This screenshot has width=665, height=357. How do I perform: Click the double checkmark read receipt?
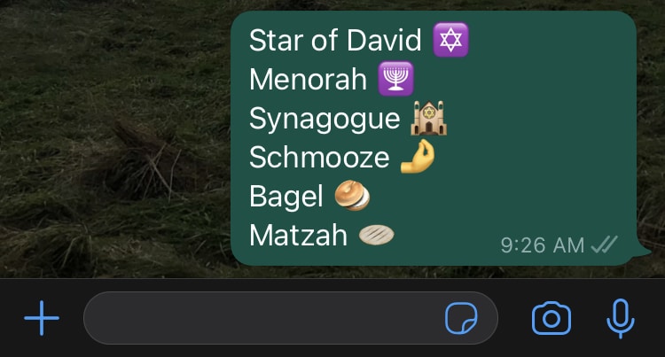605,244
